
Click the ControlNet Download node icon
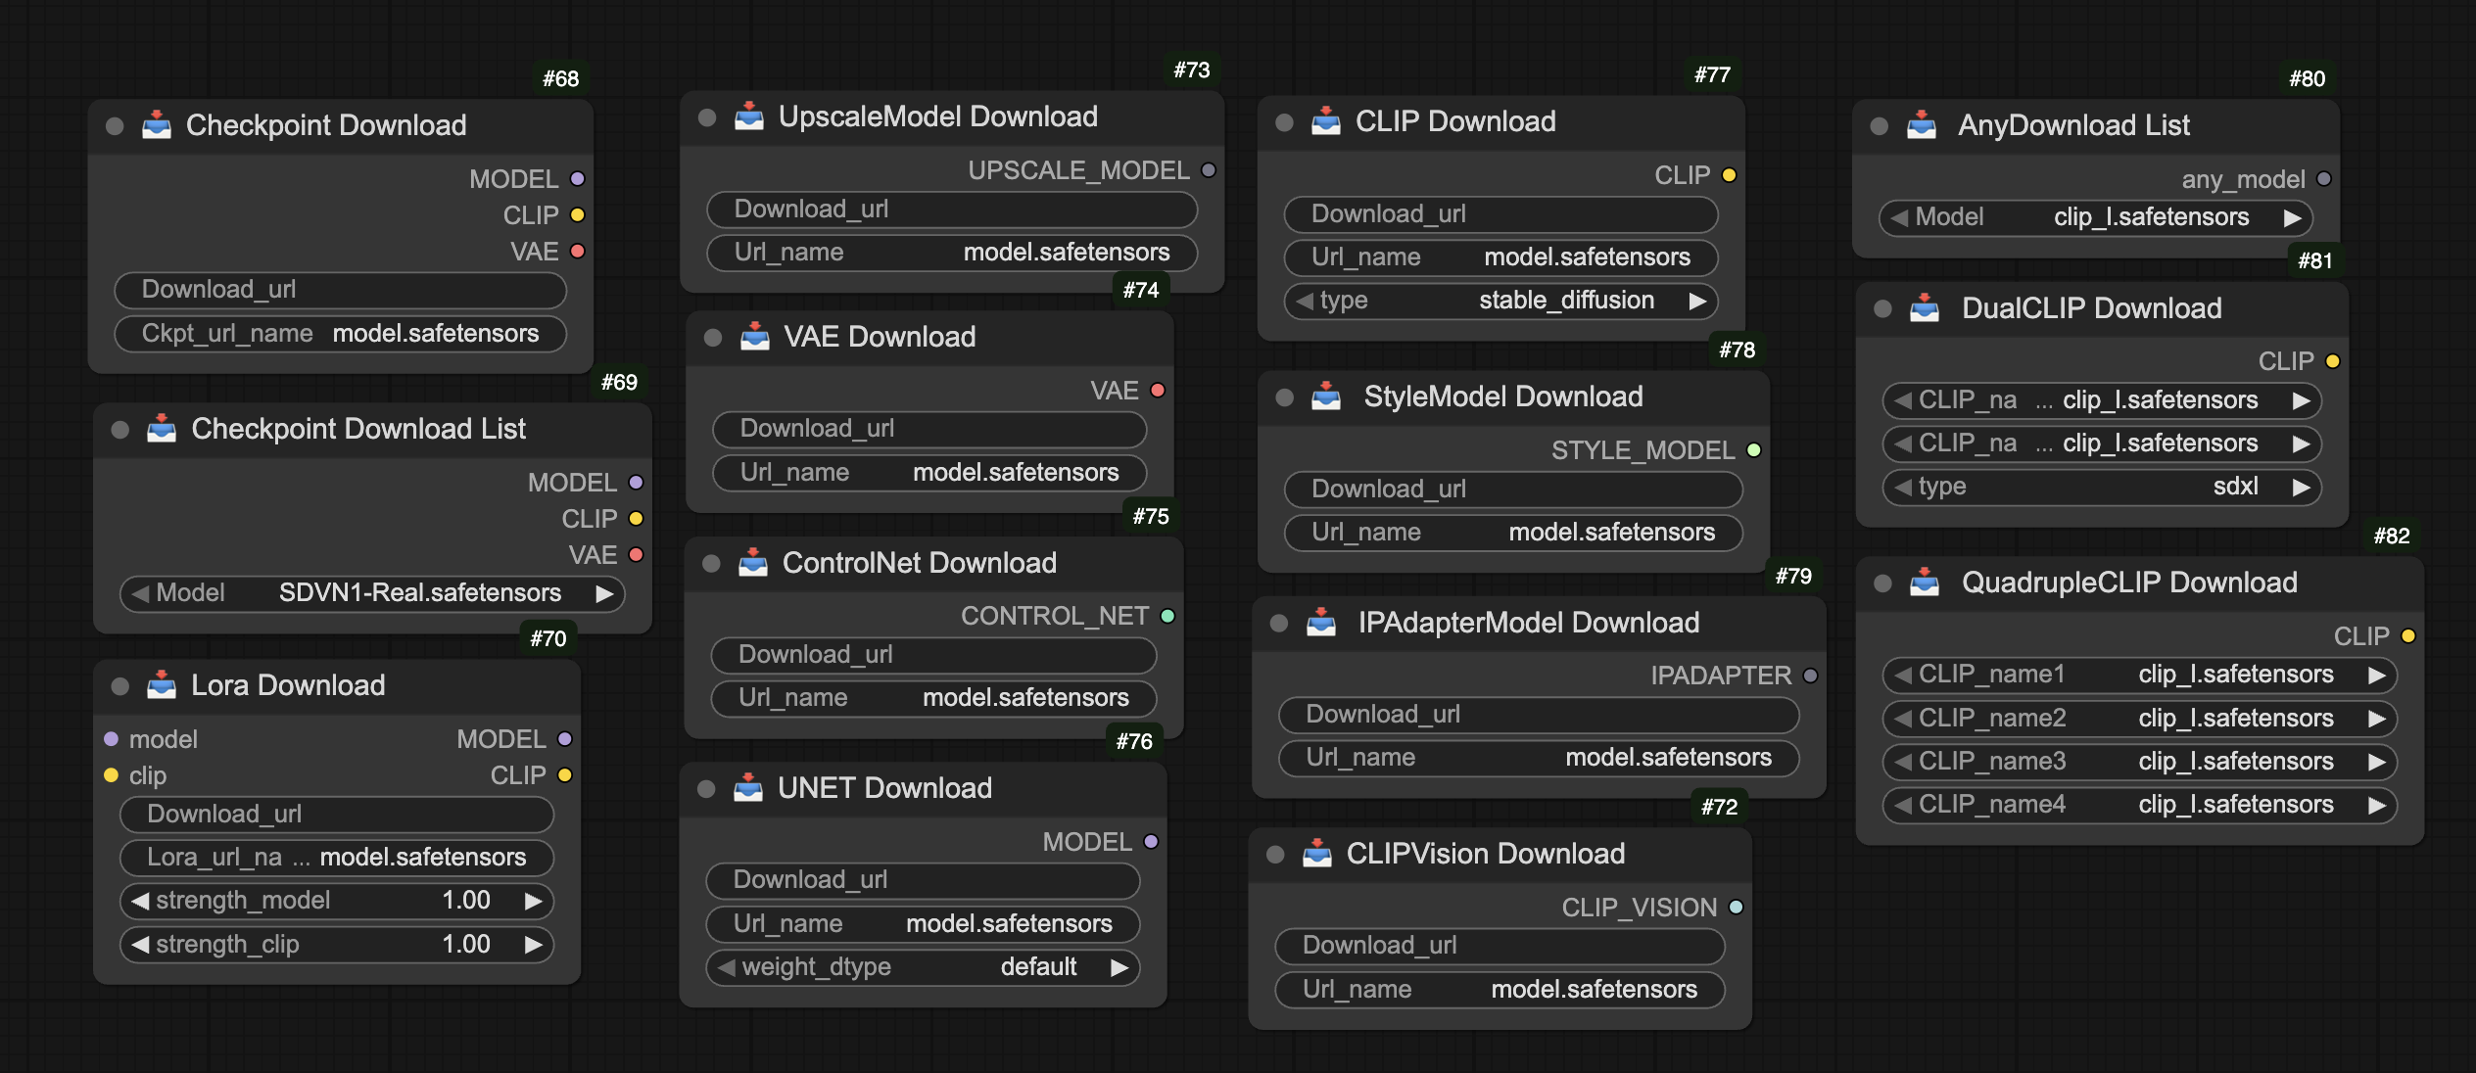tap(753, 562)
